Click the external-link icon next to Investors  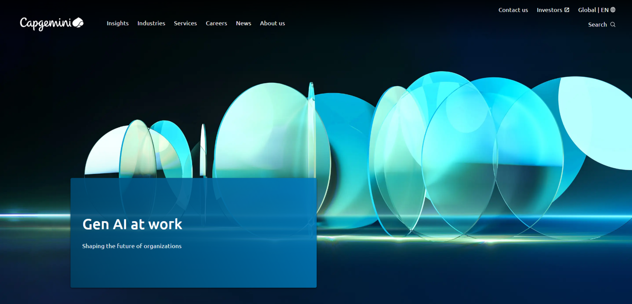567,10
